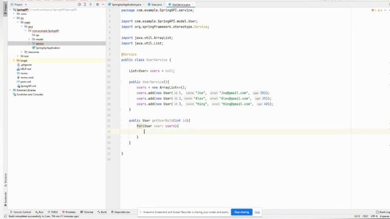The image size is (390, 219).
Task: Expand the test folder
Action: tap(18, 56)
